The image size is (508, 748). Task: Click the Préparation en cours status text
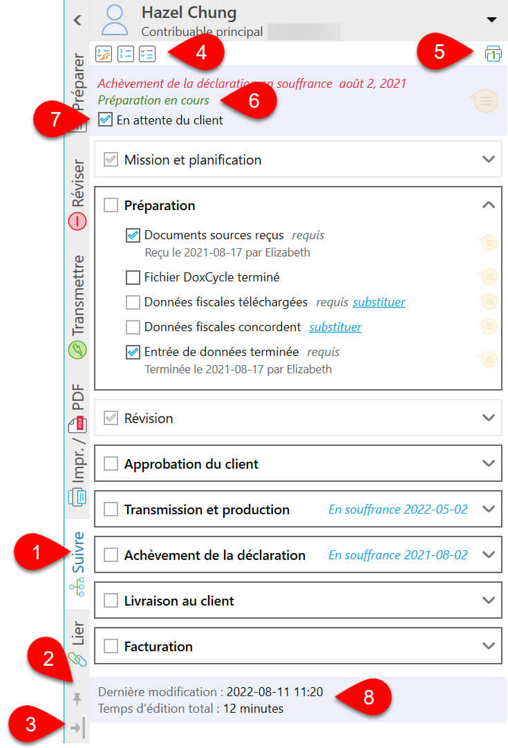coord(153,100)
